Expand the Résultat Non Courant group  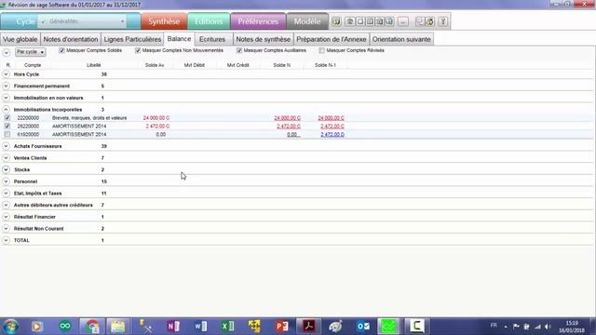click(6, 228)
